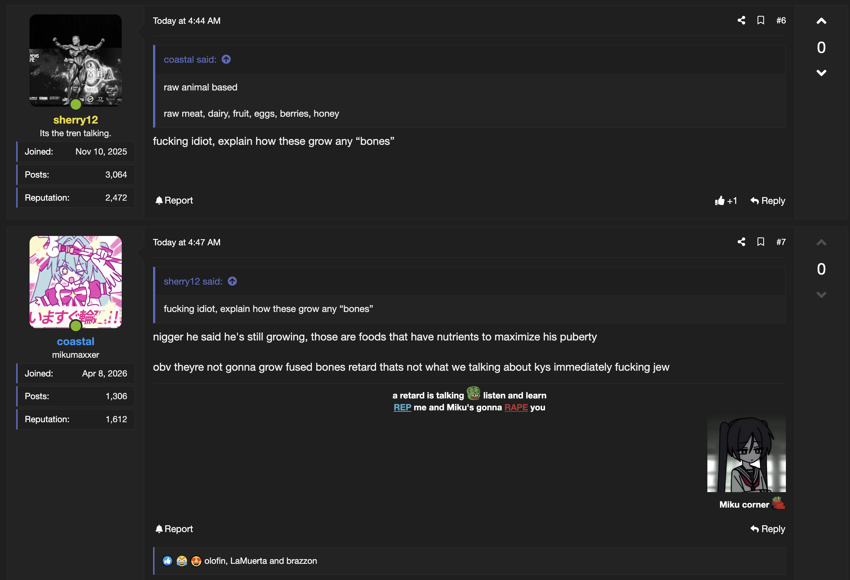Jump to sherry12's original quoted post
The width and height of the screenshot is (850, 580).
click(232, 281)
